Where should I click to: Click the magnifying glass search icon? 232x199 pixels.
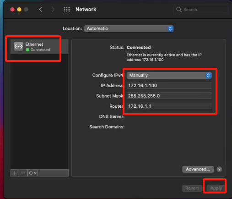pos(179,10)
